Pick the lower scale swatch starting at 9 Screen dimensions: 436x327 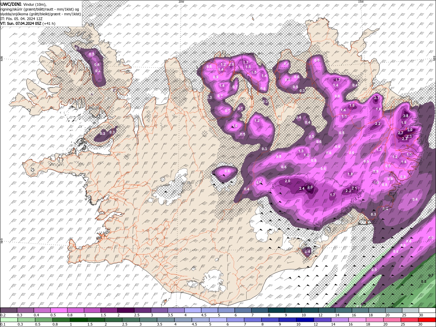[x=287, y=320]
